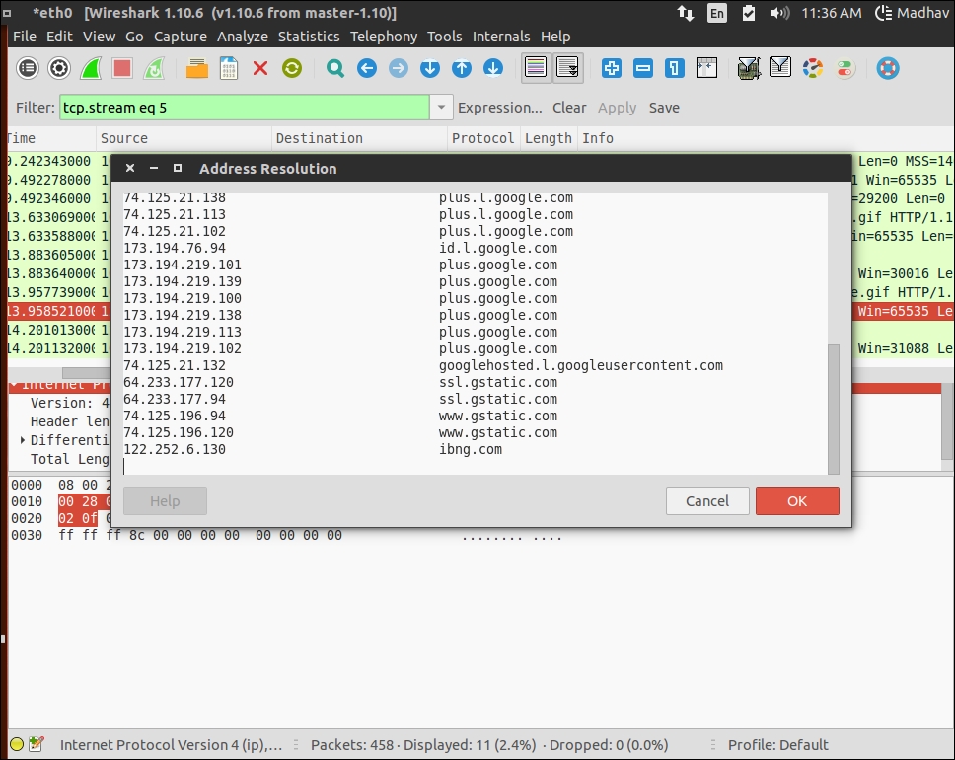Open a capture file with the folder icon
The height and width of the screenshot is (760, 955).
(x=196, y=68)
